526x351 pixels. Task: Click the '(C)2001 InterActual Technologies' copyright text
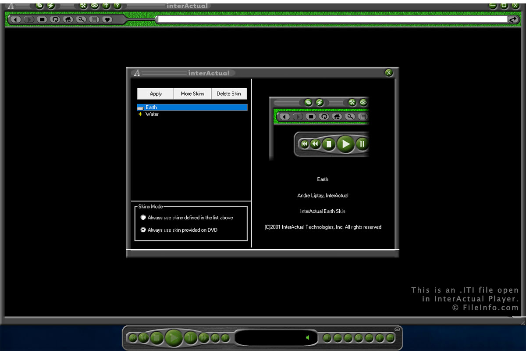point(323,227)
